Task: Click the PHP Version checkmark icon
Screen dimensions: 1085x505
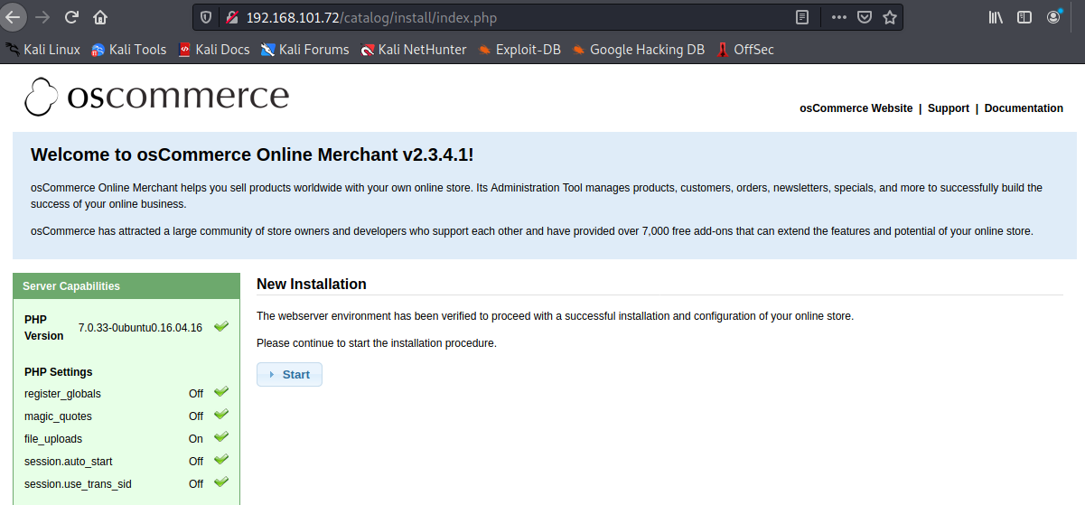Action: coord(221,326)
